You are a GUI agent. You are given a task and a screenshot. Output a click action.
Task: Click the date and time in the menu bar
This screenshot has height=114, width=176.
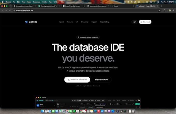click(168, 2)
